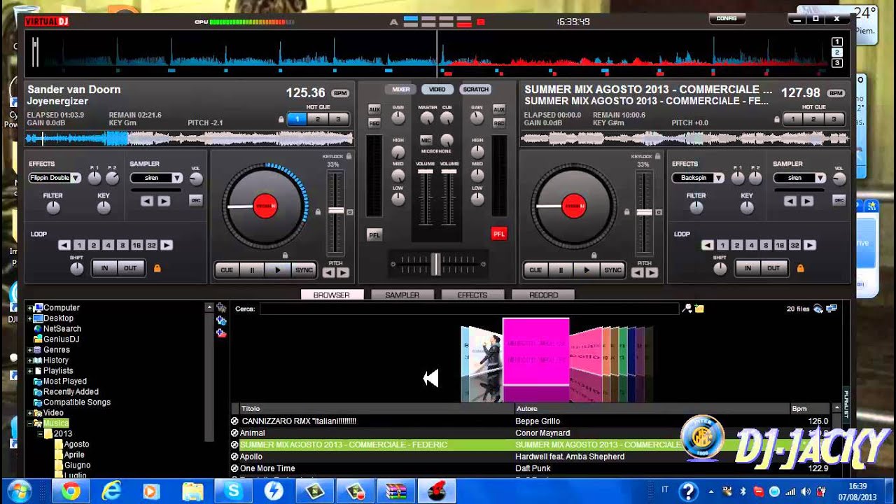Click the crossfader slider

[437, 264]
